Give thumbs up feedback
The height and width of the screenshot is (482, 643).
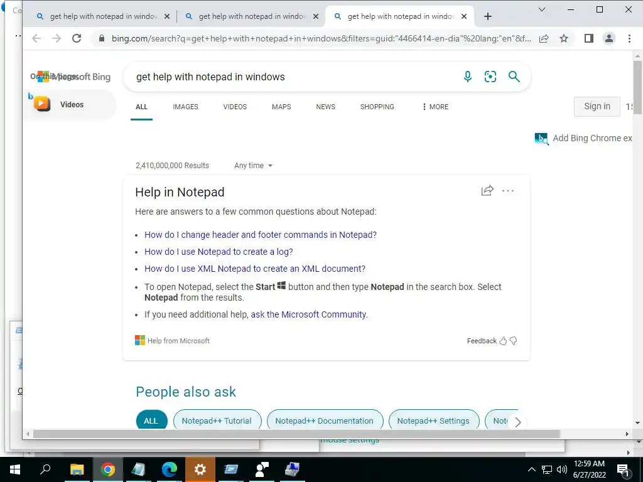(503, 341)
